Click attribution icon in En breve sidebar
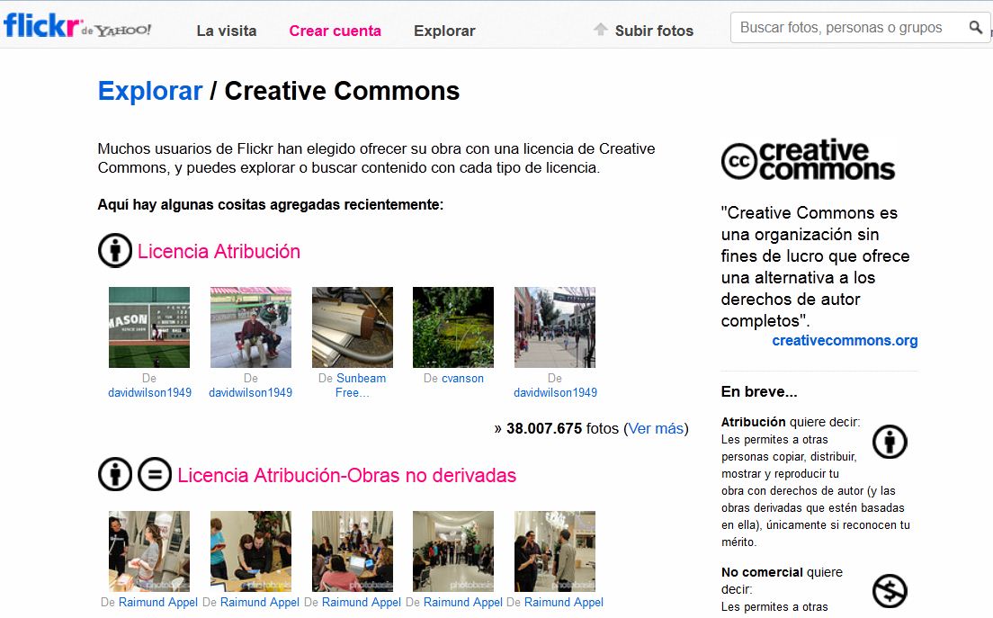This screenshot has height=618, width=993. [x=890, y=442]
